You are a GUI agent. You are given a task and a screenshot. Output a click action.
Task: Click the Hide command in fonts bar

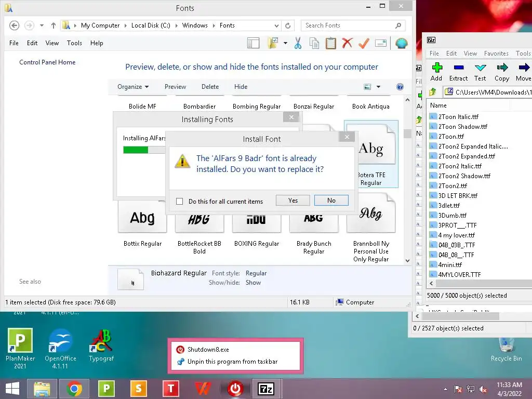241,87
